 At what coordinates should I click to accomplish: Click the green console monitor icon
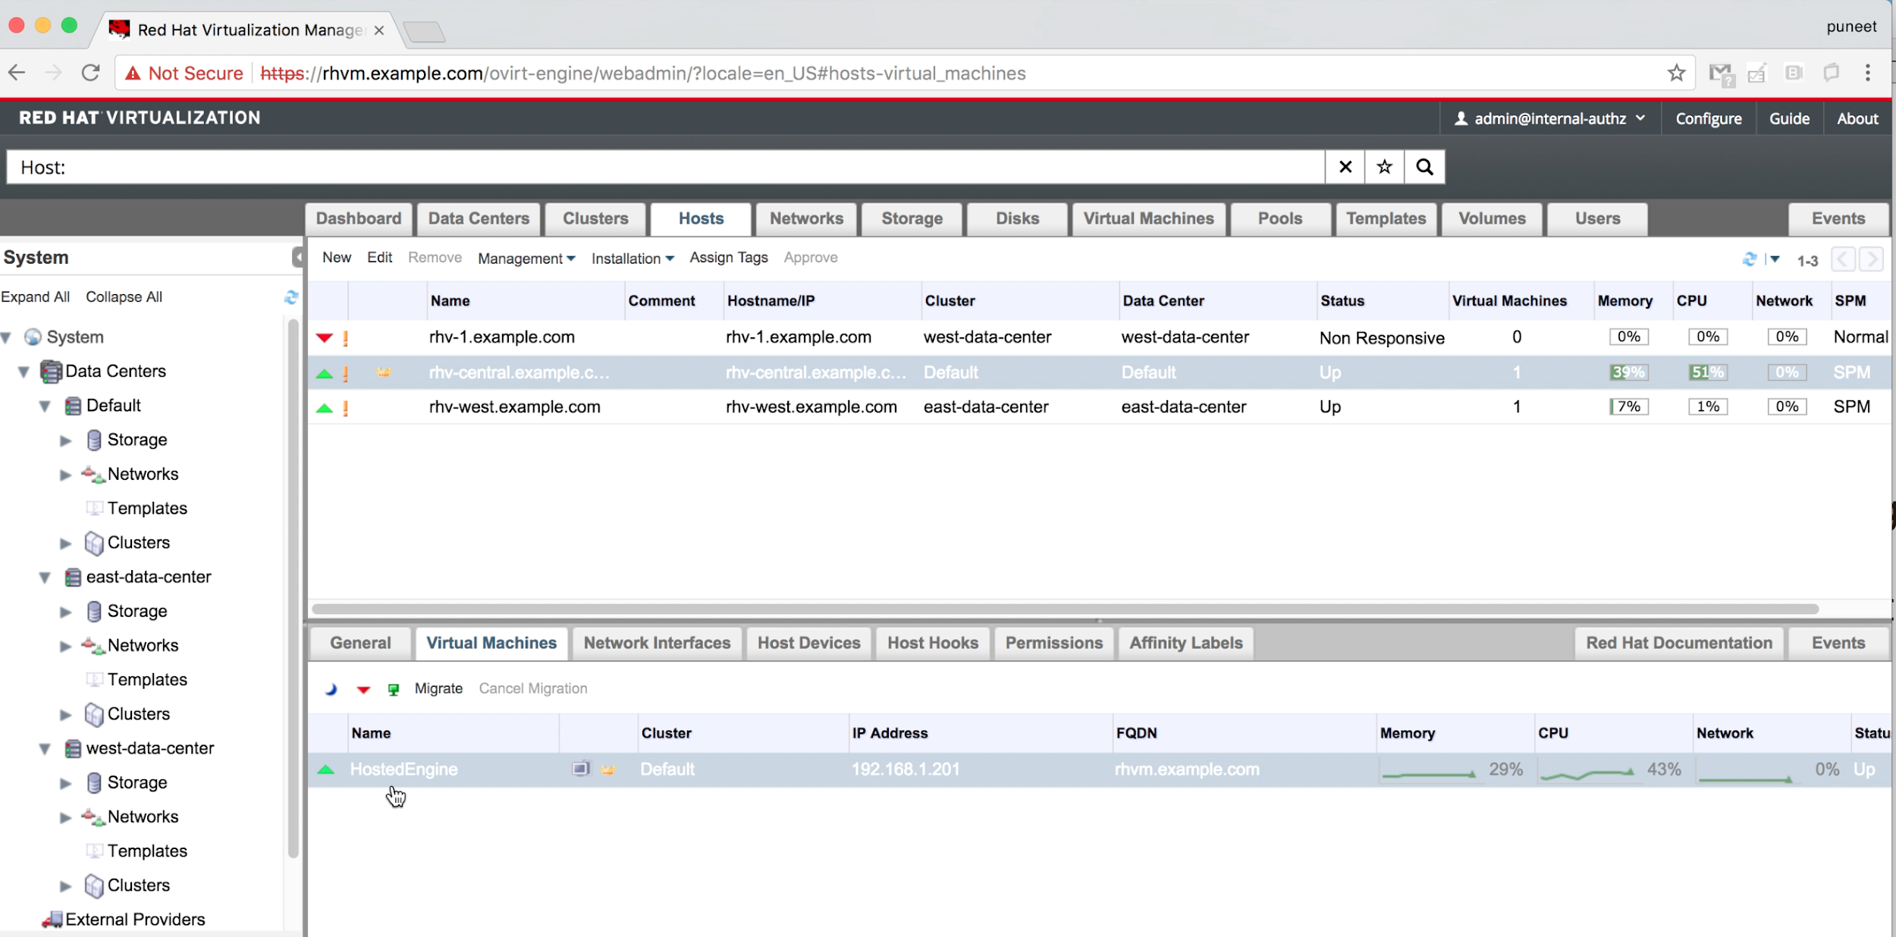click(x=394, y=689)
